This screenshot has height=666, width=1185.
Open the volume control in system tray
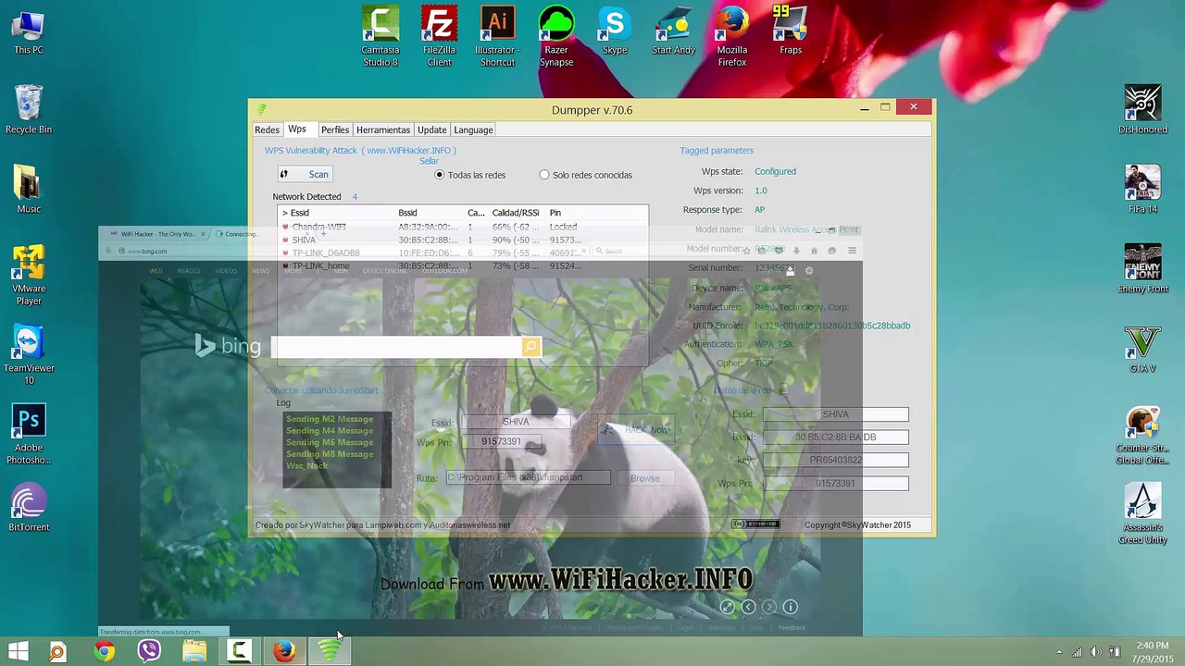click(1096, 652)
